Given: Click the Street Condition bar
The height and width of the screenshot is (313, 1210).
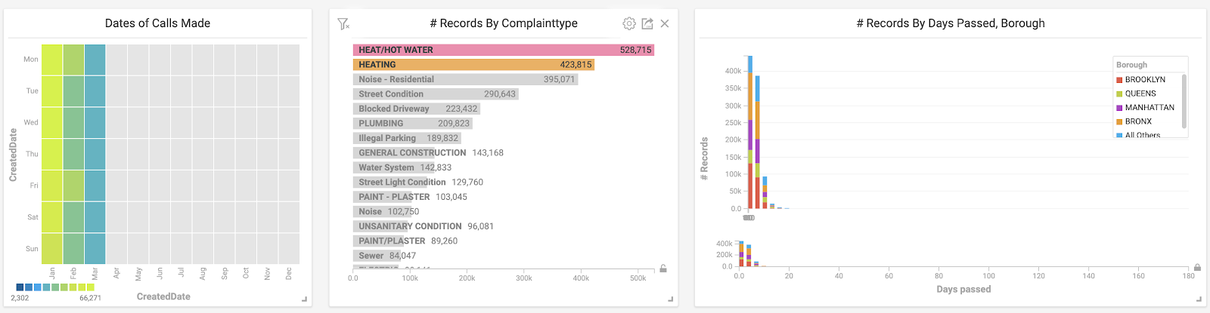Looking at the screenshot, I should (436, 94).
